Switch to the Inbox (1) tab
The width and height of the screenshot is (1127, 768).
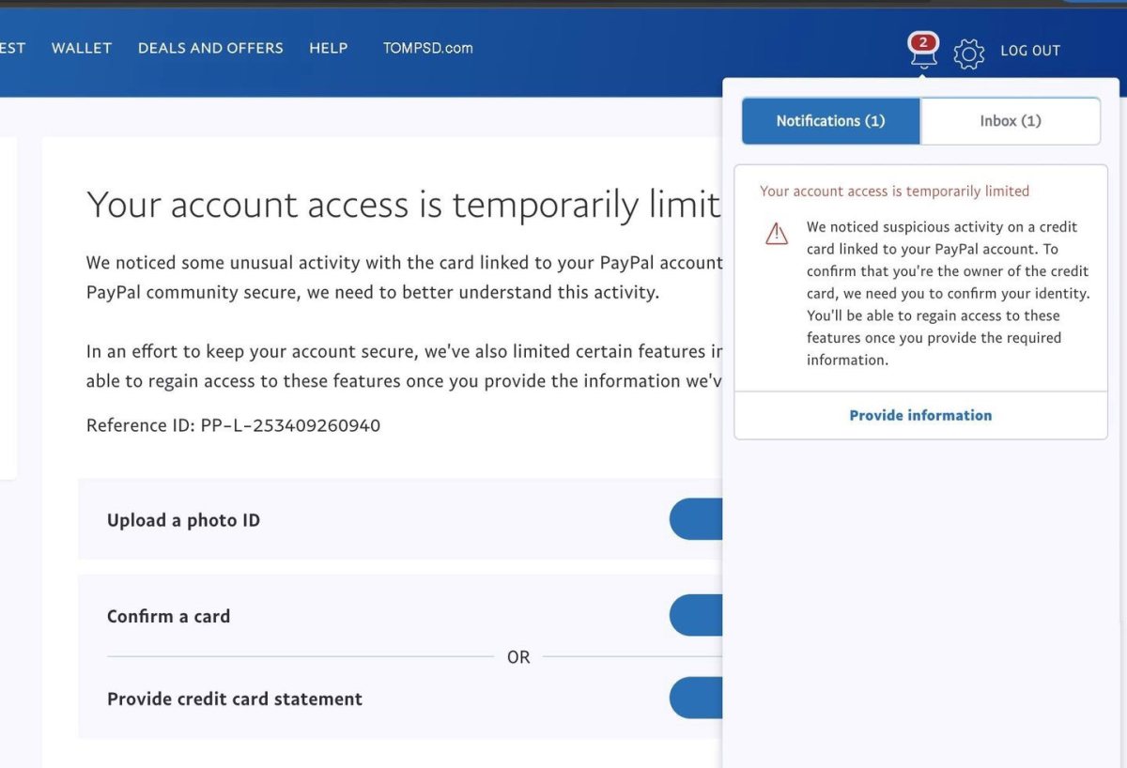pos(1011,121)
